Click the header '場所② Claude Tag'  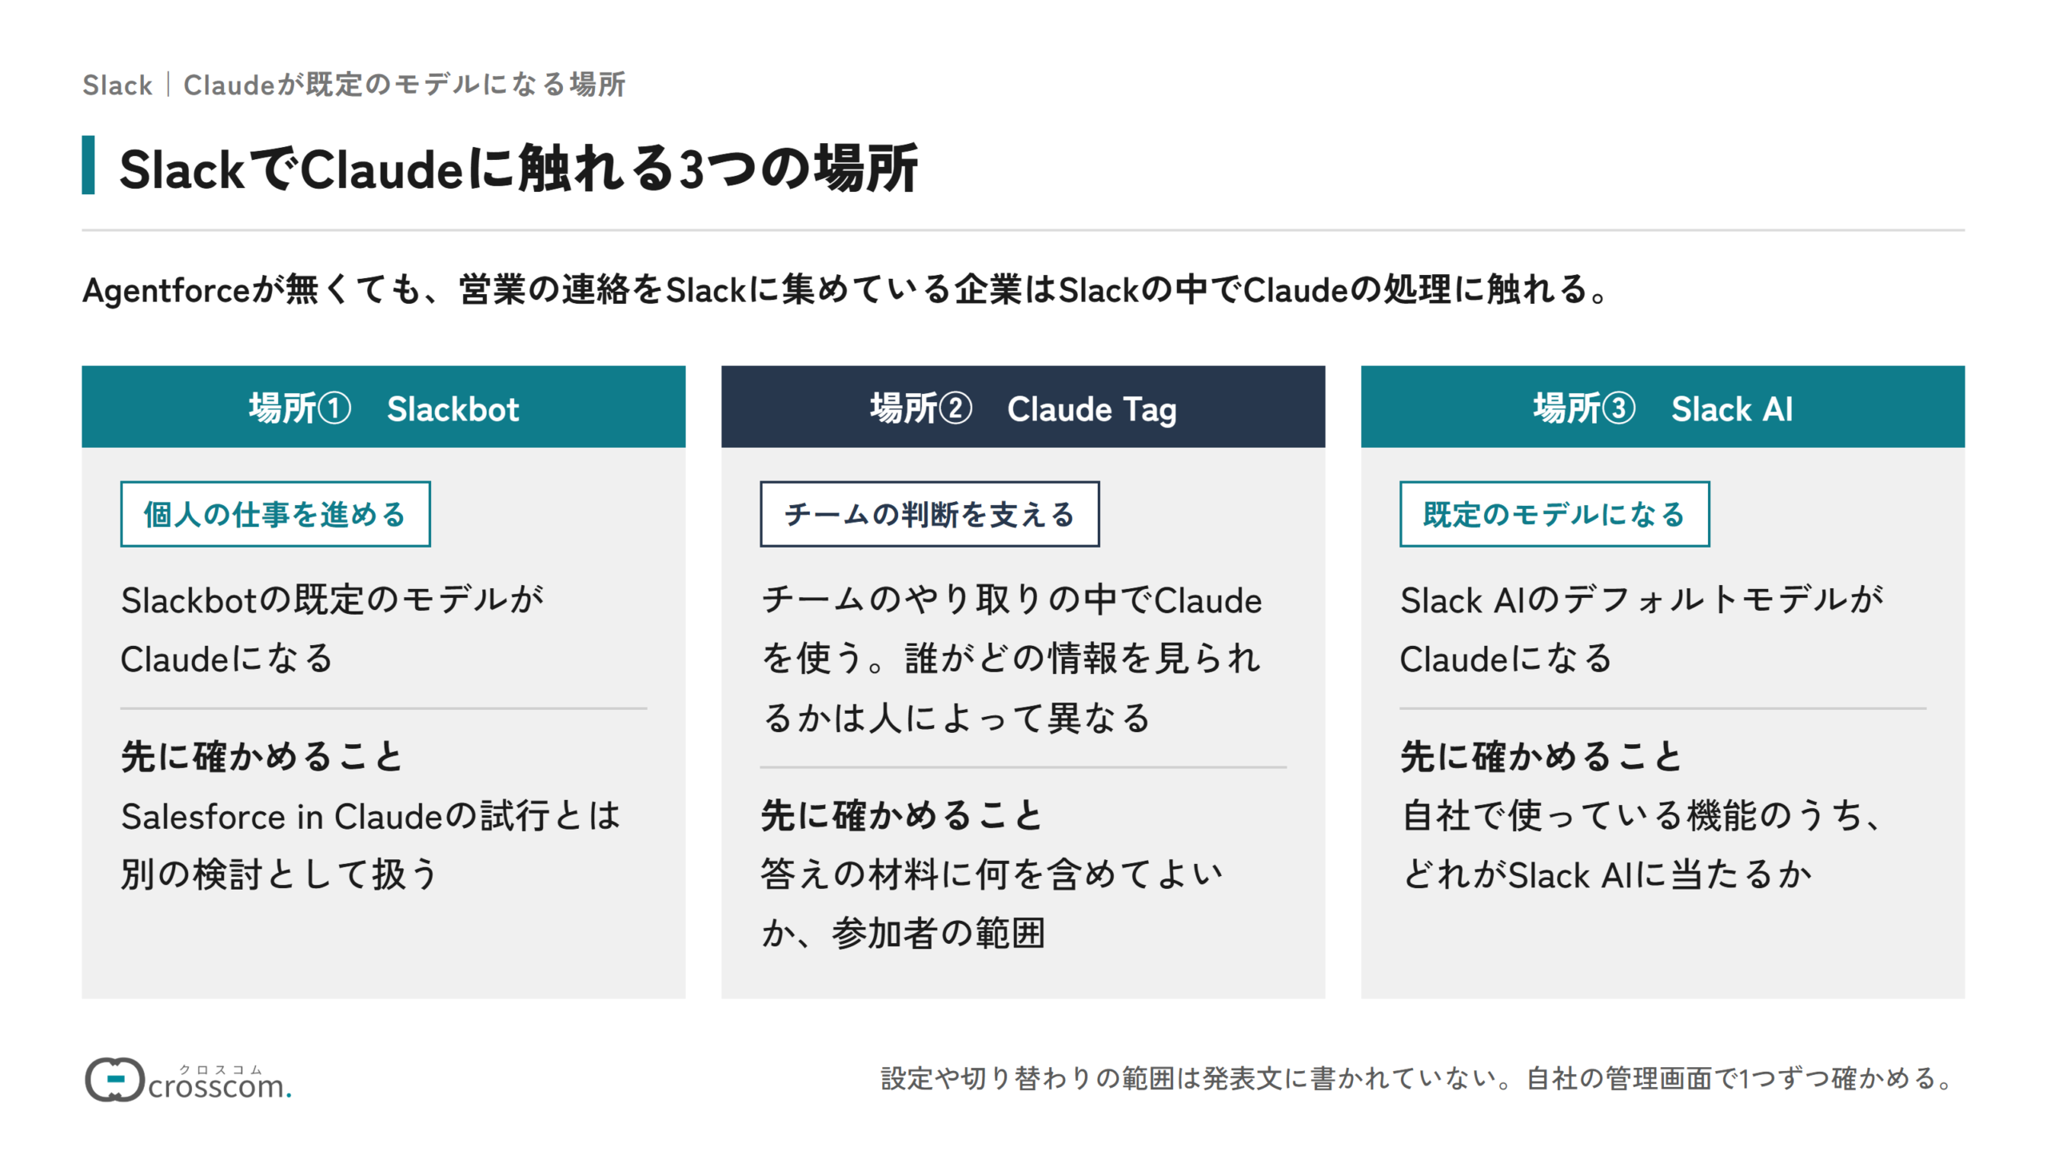pos(1023,408)
